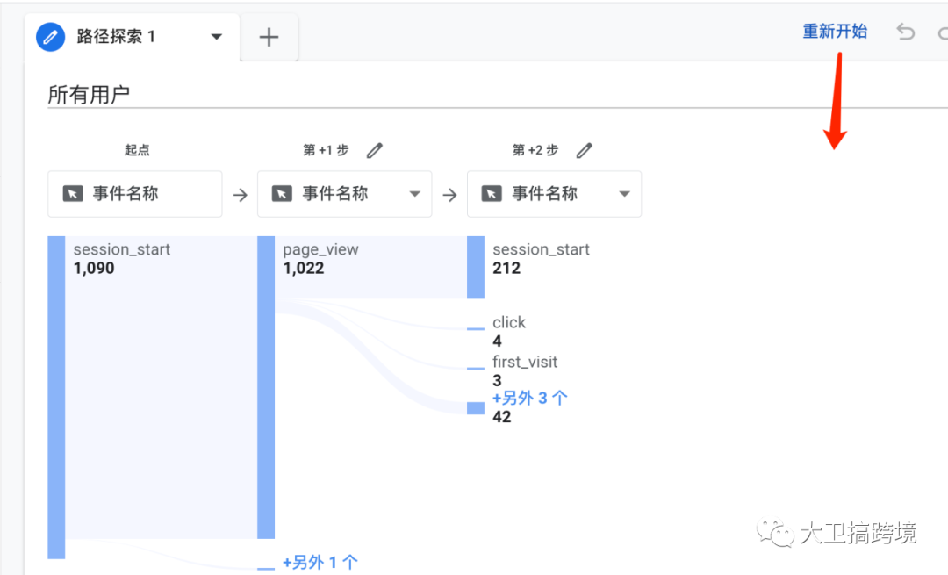
Task: Click the pencil icon next to 第+2步
Action: click(x=585, y=150)
